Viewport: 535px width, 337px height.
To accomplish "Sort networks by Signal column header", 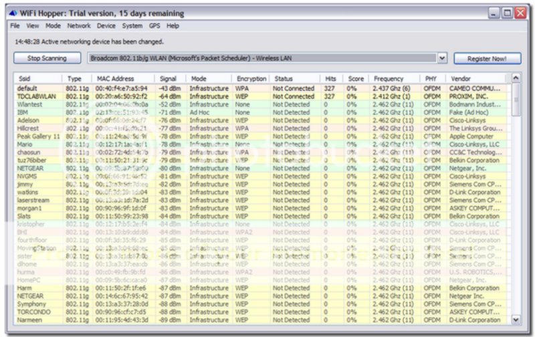I will click(170, 79).
